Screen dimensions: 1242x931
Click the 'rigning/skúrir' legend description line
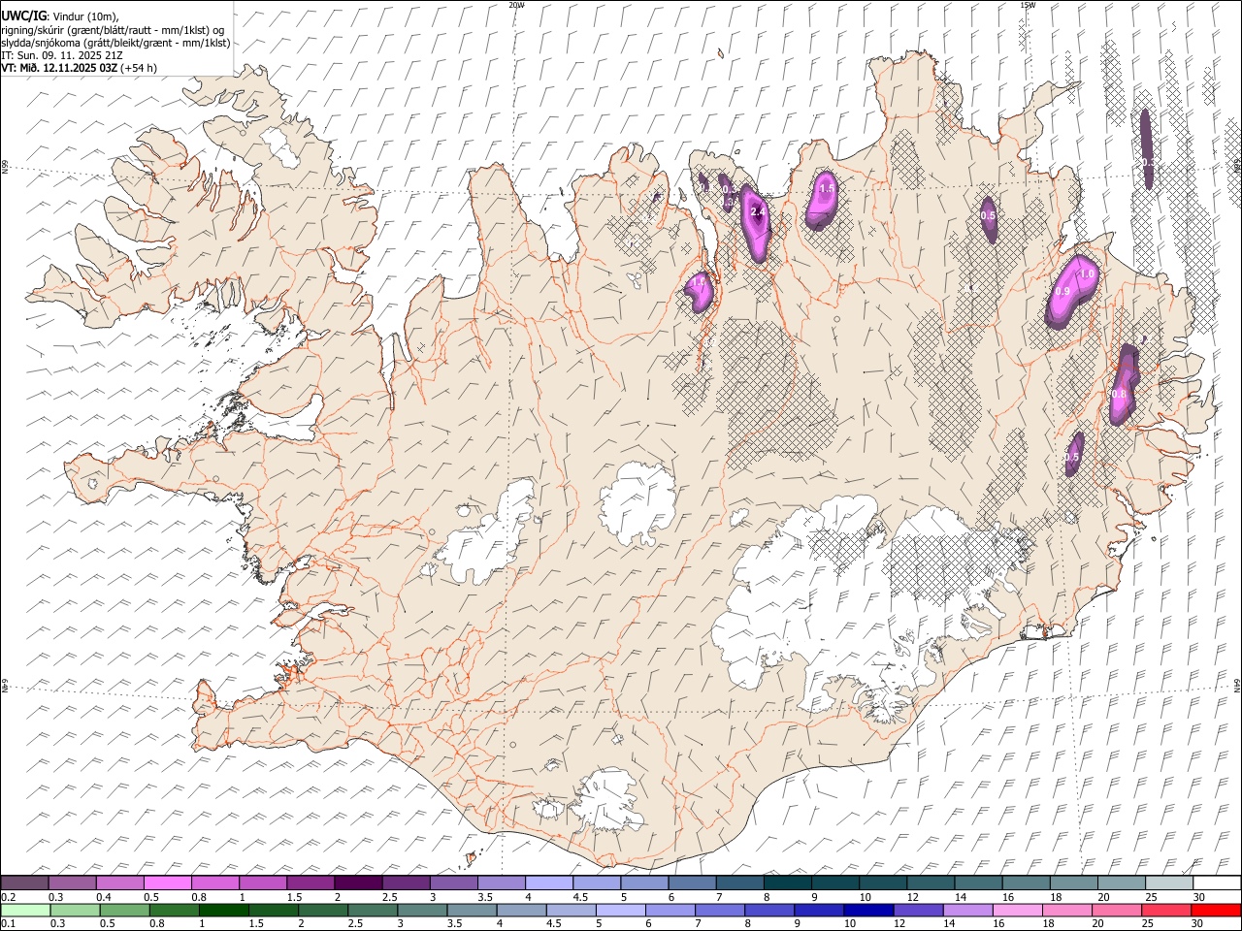(x=113, y=30)
